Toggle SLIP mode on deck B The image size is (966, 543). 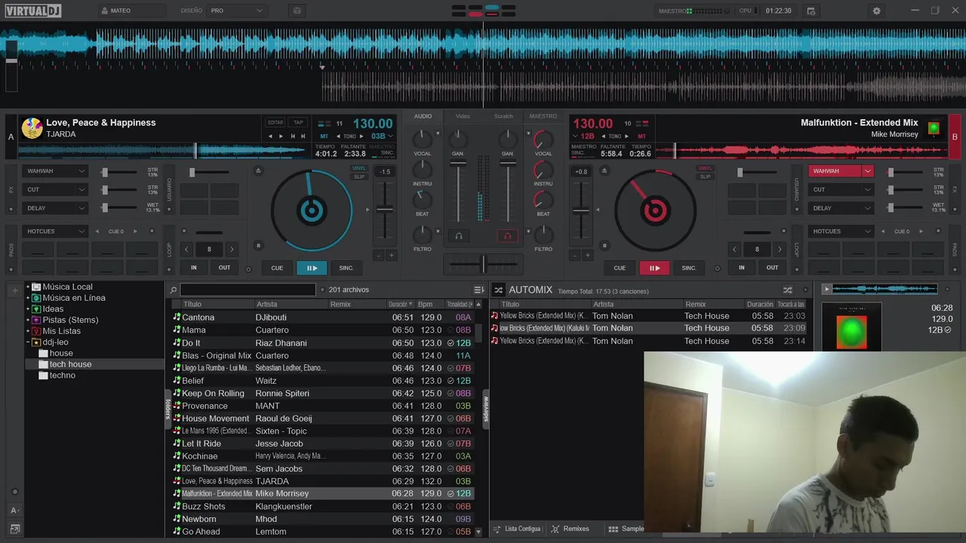point(705,177)
